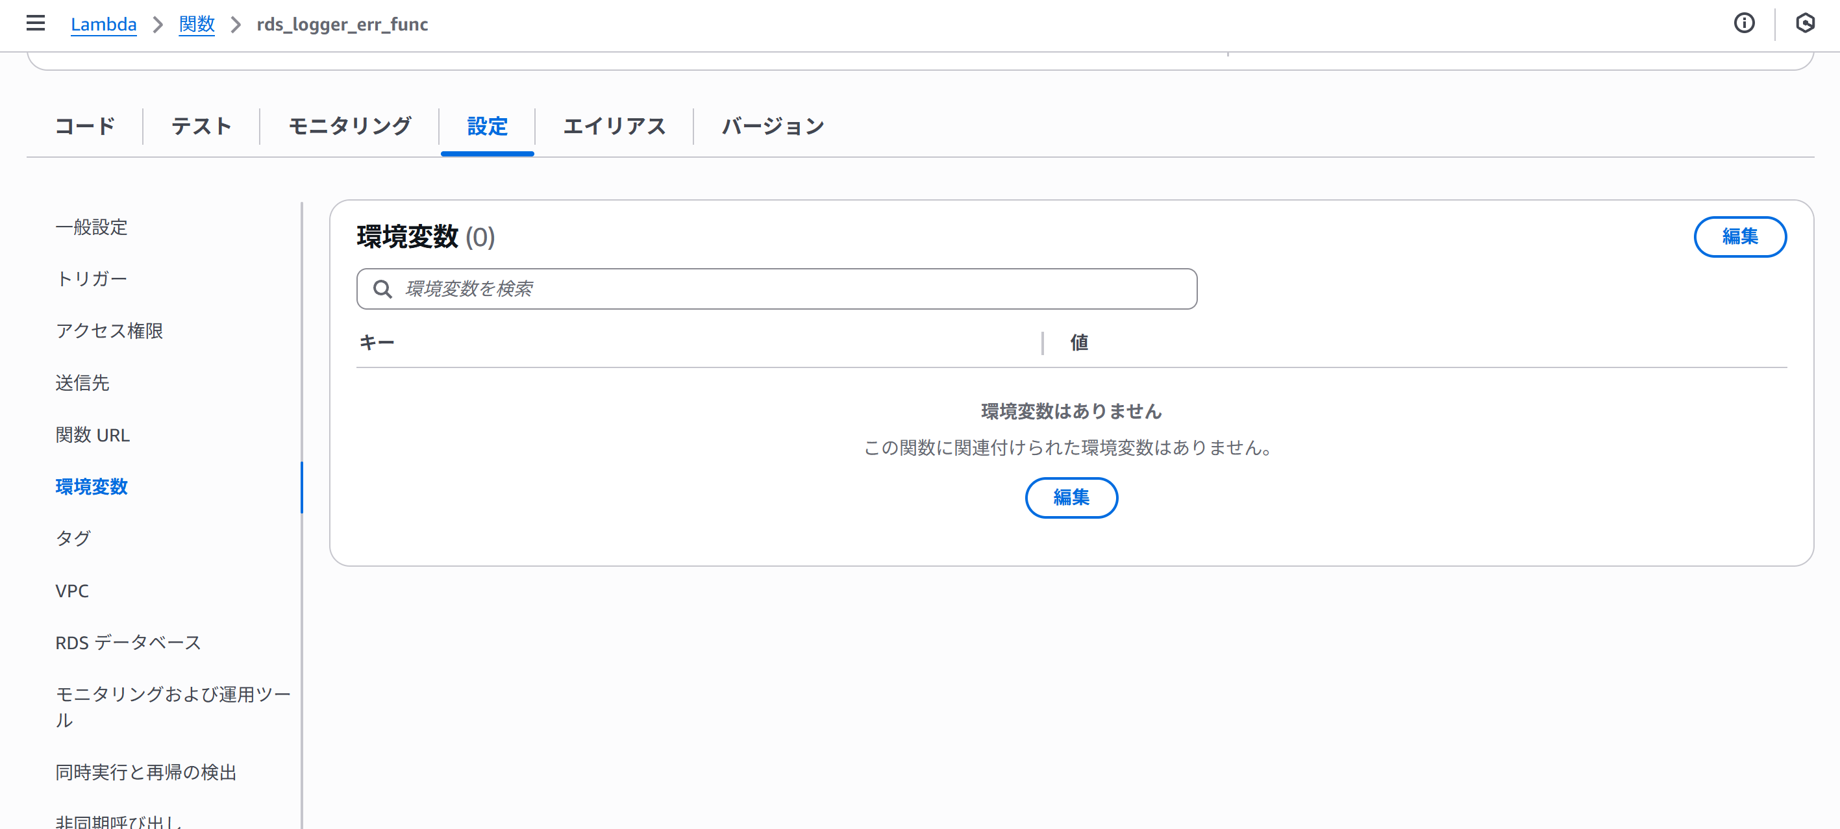Switch to the バージョン tab
This screenshot has width=1840, height=829.
(x=772, y=127)
